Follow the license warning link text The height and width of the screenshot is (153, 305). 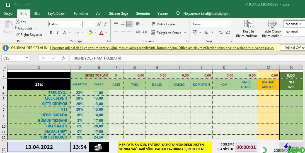pos(162,48)
